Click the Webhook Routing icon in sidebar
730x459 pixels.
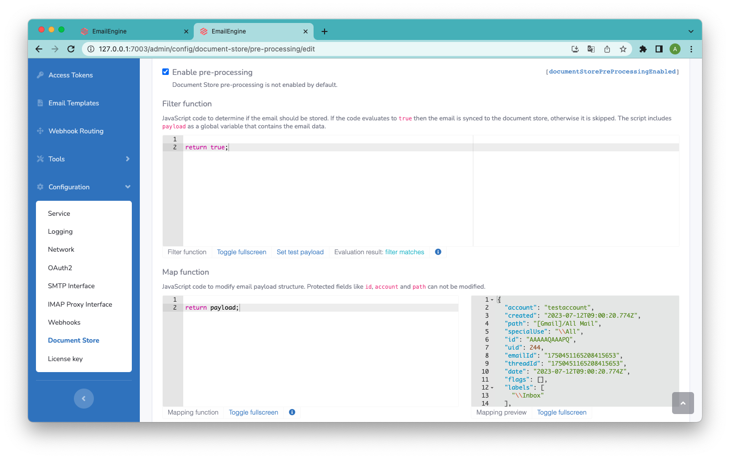point(40,131)
